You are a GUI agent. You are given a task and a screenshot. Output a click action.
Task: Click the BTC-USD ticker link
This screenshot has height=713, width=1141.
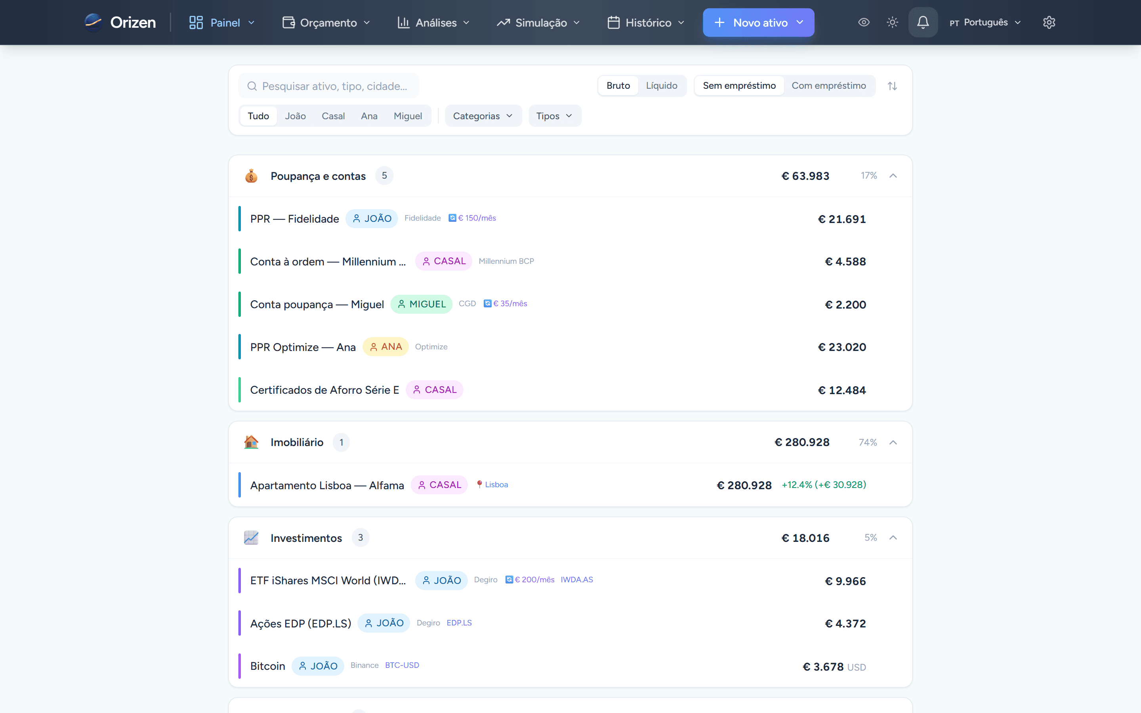pyautogui.click(x=402, y=665)
